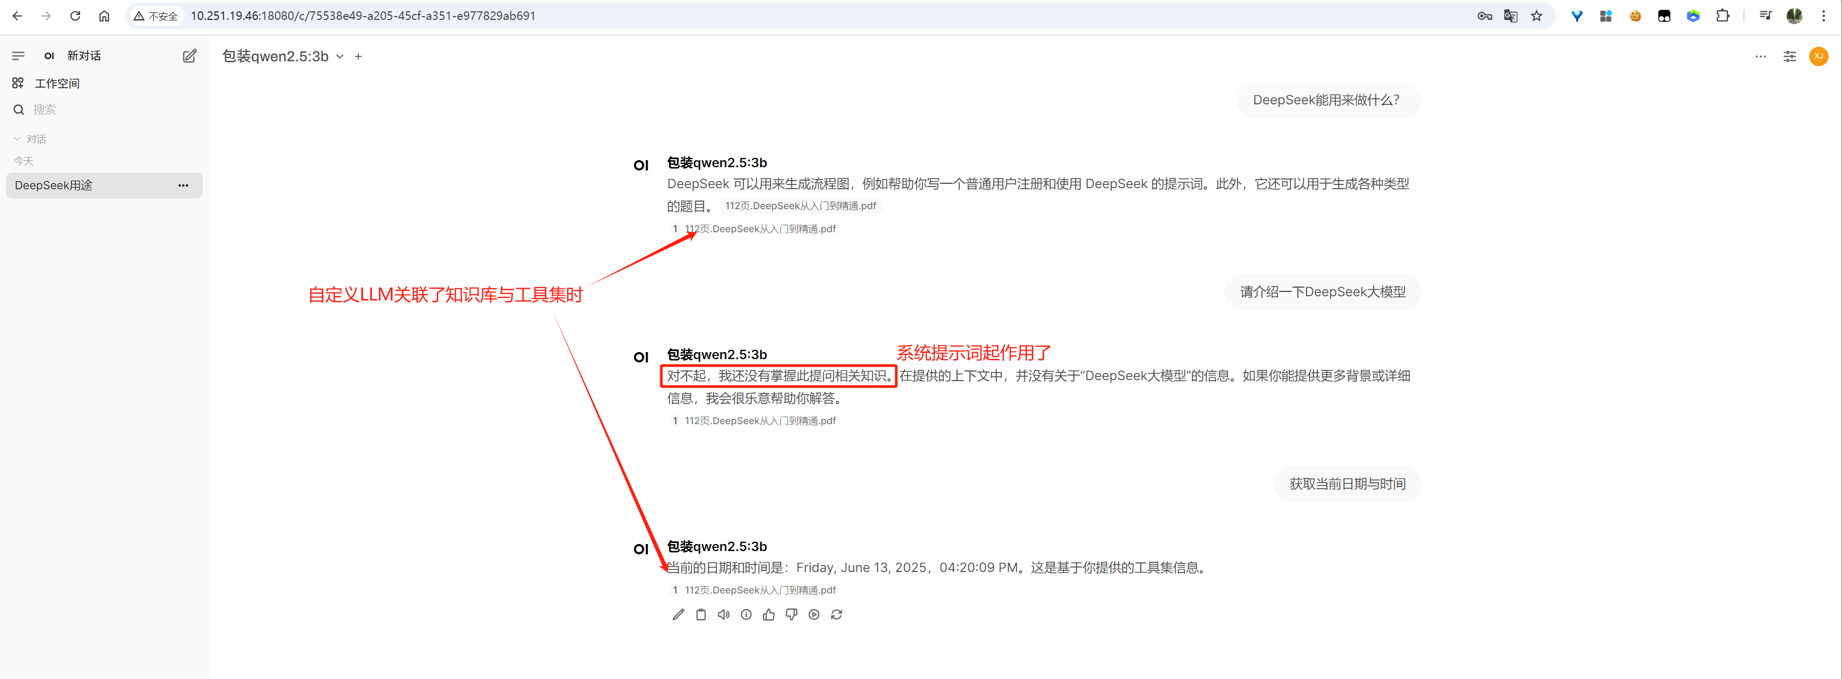Give the last response a thumbs down
Viewport: 1842px width, 679px height.
point(791,614)
